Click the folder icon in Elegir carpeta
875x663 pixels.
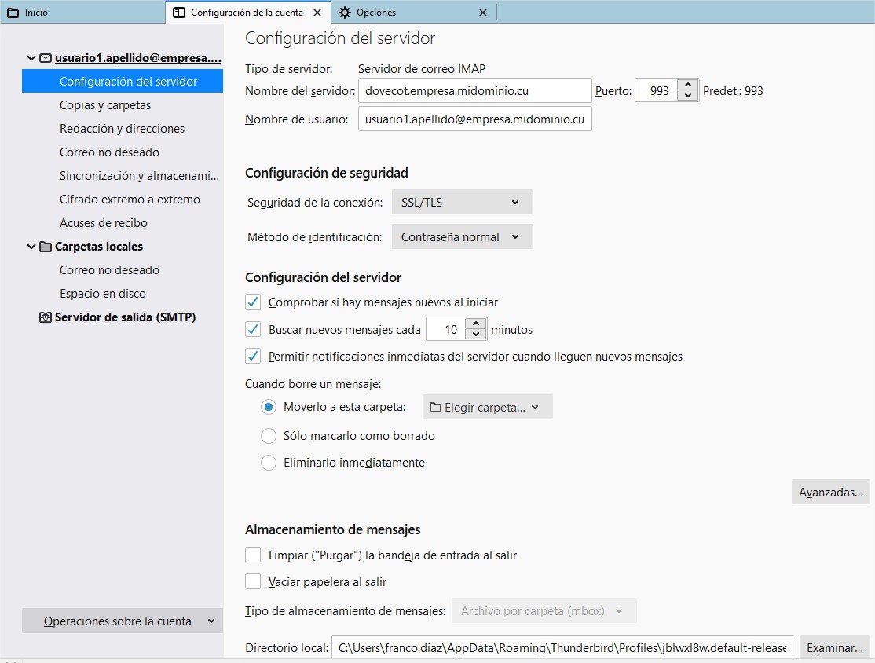point(435,408)
